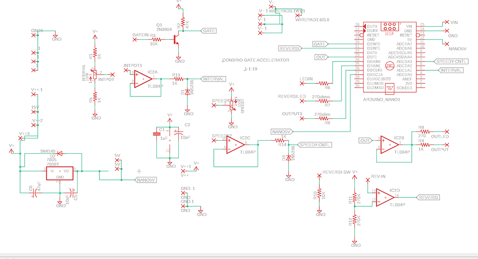This screenshot has width=478, height=259.
Task: Select the SPEEDY-CNTL label beside Arduino pin 7
Action: click(451, 61)
